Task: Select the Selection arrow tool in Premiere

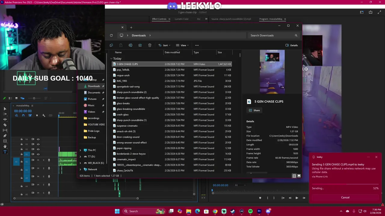Action: pyautogui.click(x=5, y=109)
